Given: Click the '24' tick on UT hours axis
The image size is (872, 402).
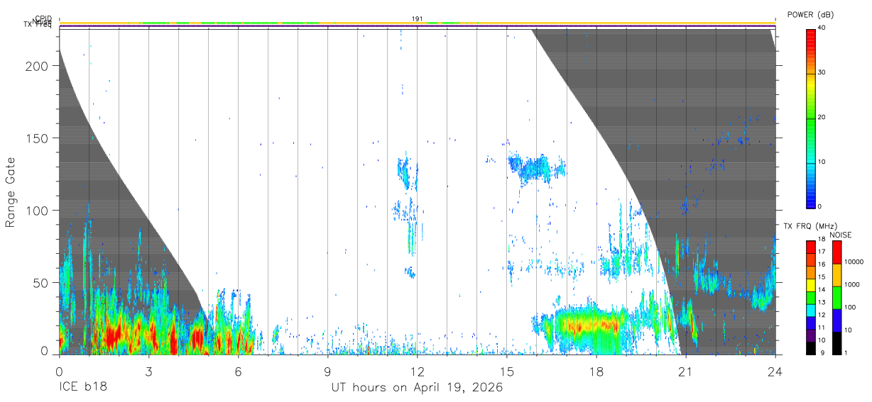Looking at the screenshot, I should click(x=775, y=371).
